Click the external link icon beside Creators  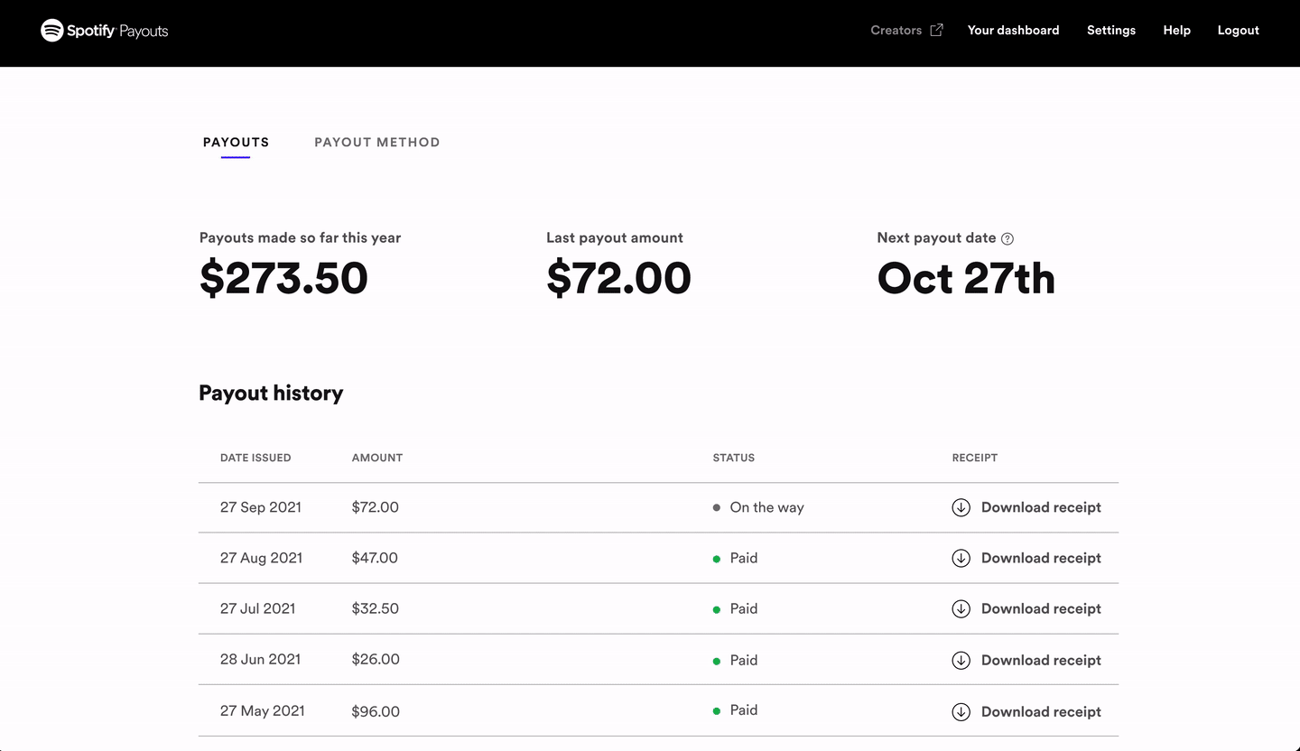tap(937, 30)
